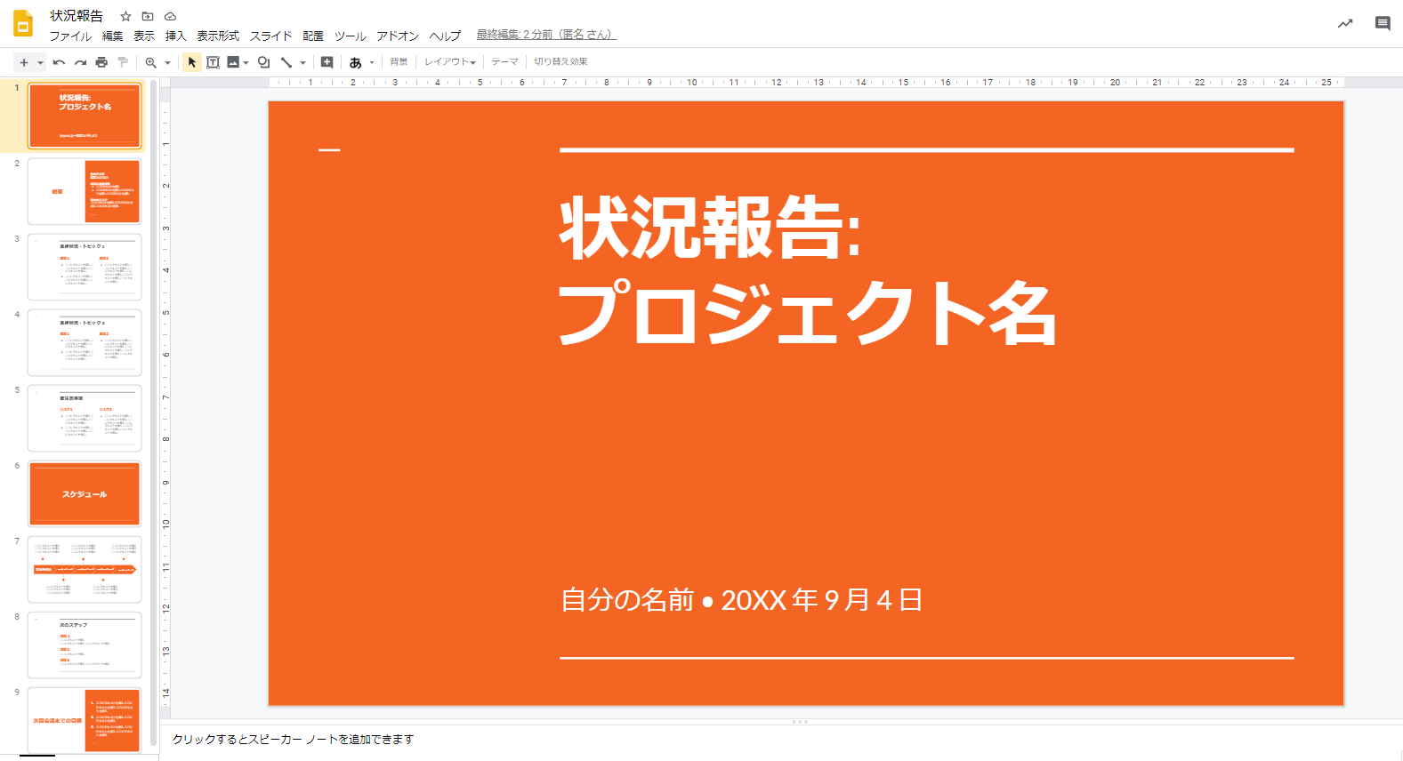Choose the select arrow cursor tool
The width and height of the screenshot is (1403, 761).
pos(191,62)
